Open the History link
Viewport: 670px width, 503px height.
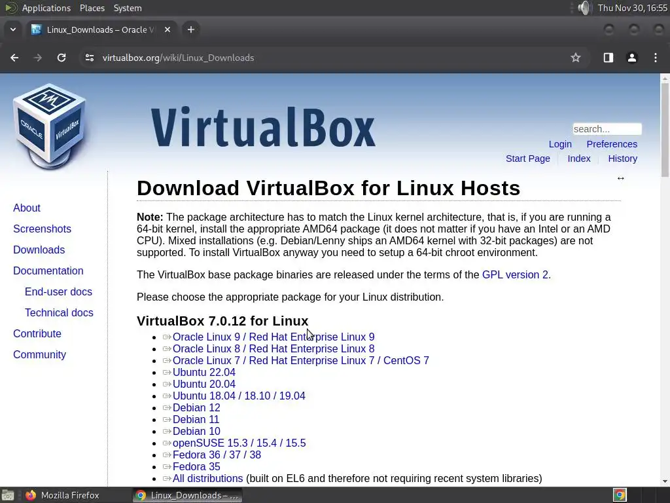(623, 158)
